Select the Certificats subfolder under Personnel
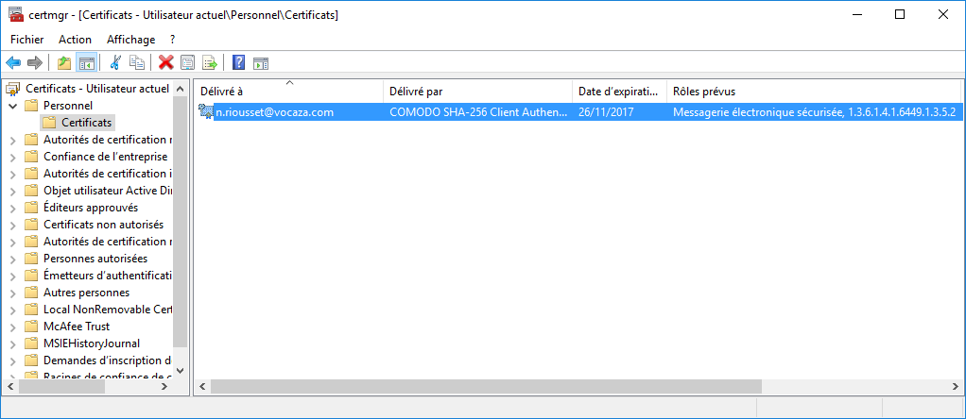Screen dimensions: 966x419 tap(86, 123)
